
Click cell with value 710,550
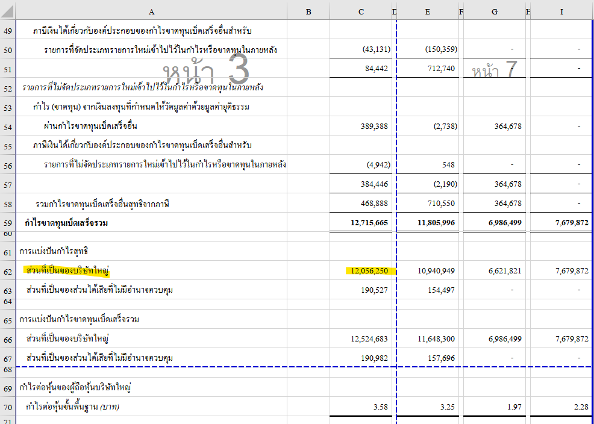point(428,204)
